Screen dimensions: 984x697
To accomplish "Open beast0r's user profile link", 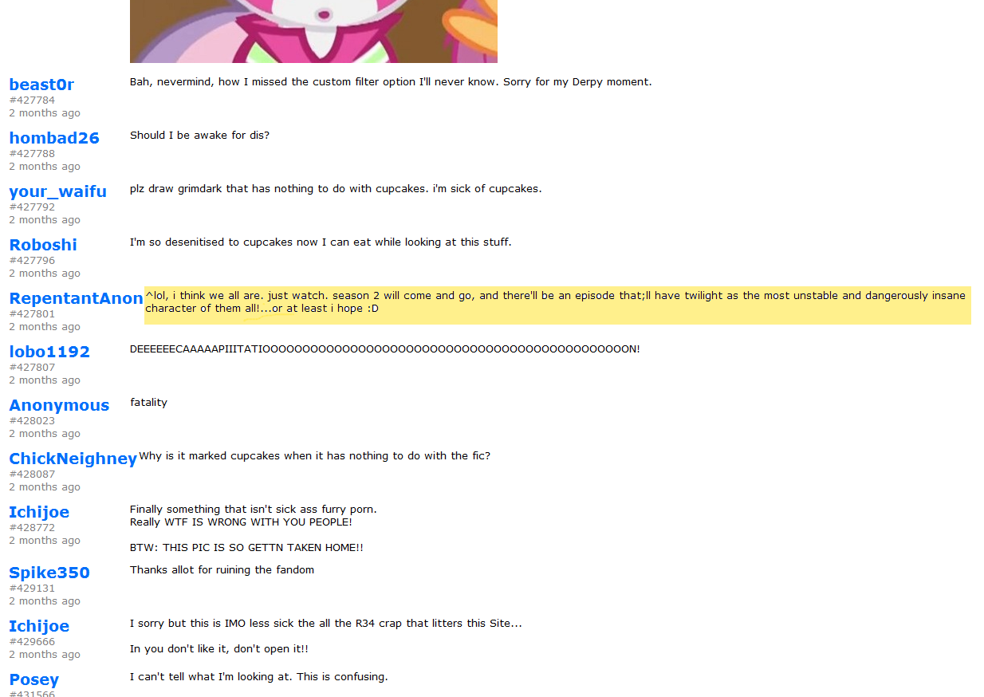I will [x=41, y=85].
